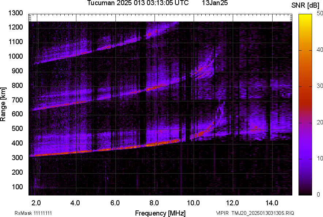Click the 12.0 frequency tick label
323x217 pixels.
click(233, 203)
